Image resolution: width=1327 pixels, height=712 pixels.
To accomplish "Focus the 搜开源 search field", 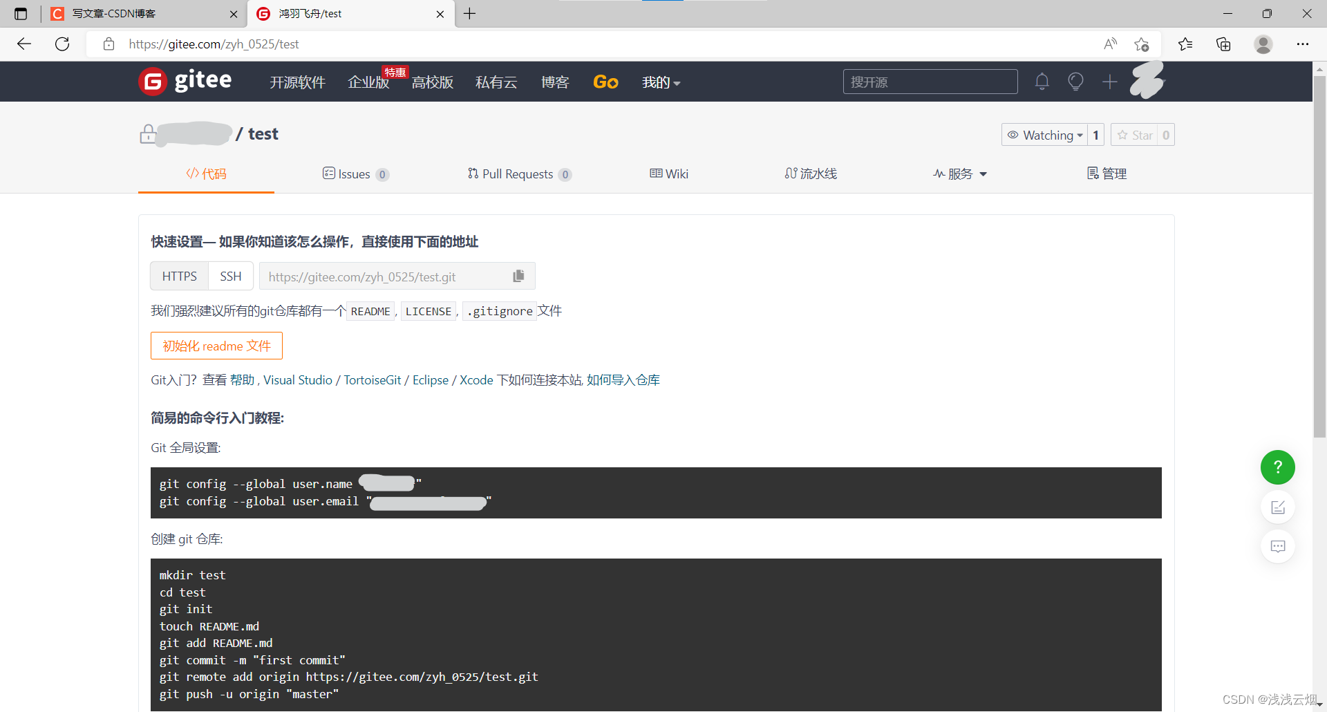I will (x=930, y=82).
